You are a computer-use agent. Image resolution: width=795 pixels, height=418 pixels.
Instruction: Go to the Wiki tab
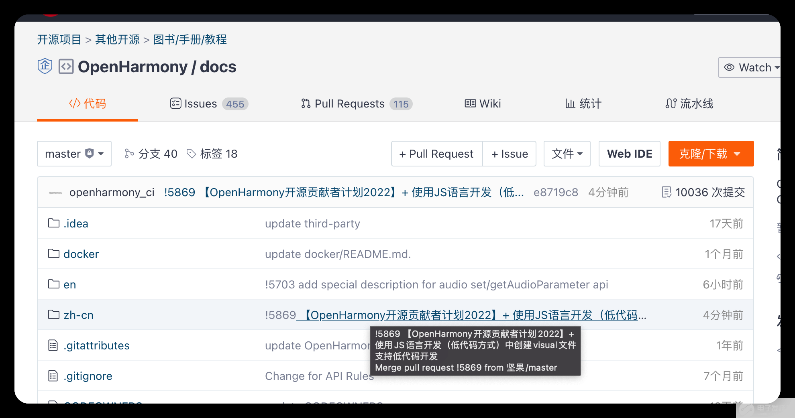(483, 104)
